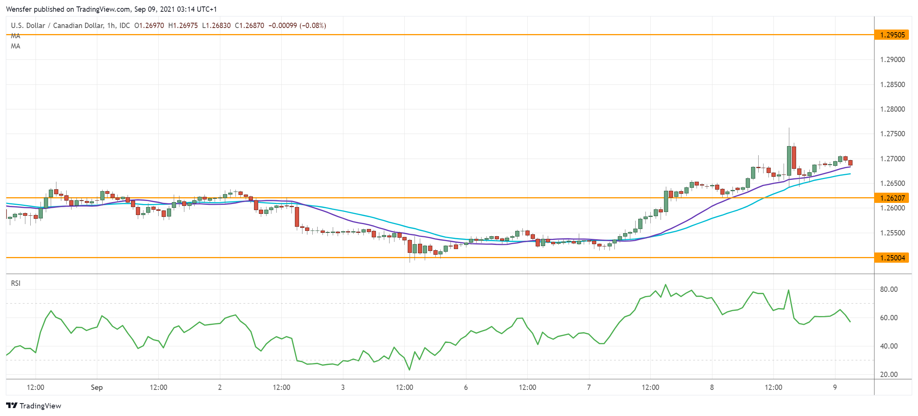Click the 80.00 RSI scale label
This screenshot has height=416, width=918.
pos(888,289)
